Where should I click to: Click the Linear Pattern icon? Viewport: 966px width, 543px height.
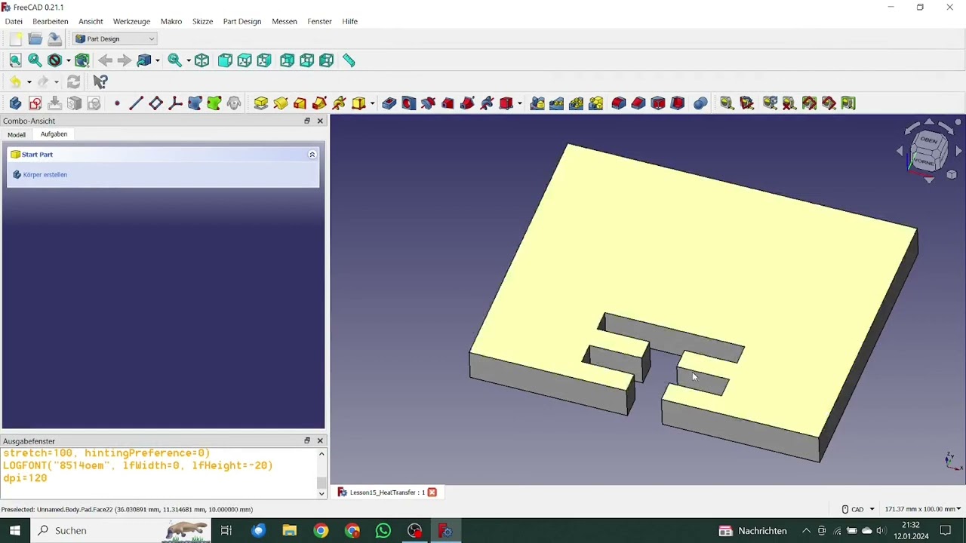[557, 103]
